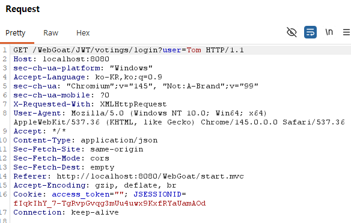Click the 'access_token' cookie name
This screenshot has width=351, height=223.
pyautogui.click(x=81, y=194)
